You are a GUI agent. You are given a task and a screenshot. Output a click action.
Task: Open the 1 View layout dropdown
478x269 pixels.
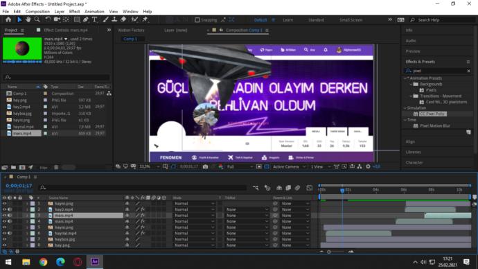320,167
